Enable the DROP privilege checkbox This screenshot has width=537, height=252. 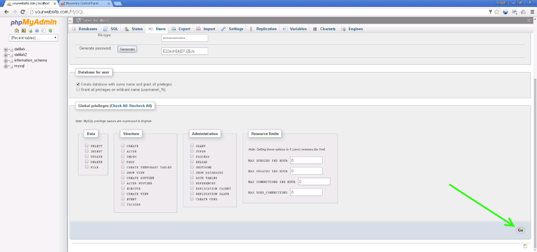tap(123, 162)
